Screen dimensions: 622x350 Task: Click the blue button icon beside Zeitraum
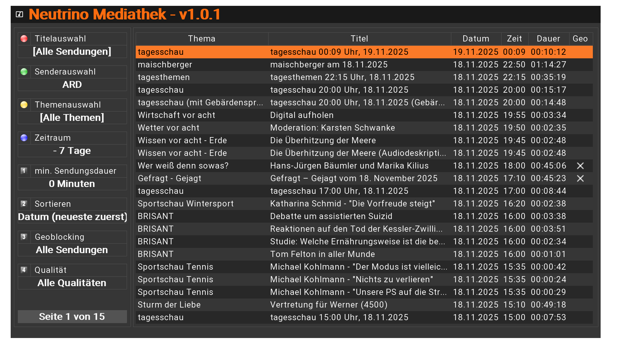click(24, 138)
